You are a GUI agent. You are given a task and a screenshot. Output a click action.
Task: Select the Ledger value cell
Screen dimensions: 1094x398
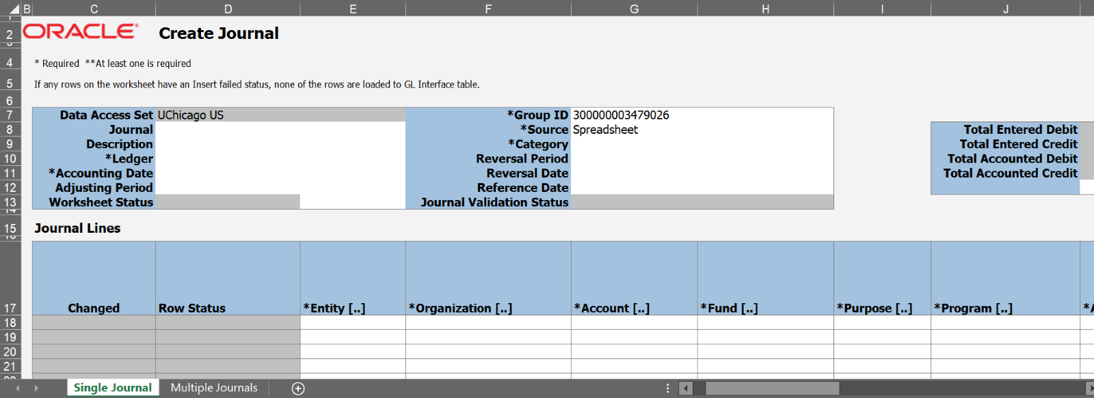[280, 158]
